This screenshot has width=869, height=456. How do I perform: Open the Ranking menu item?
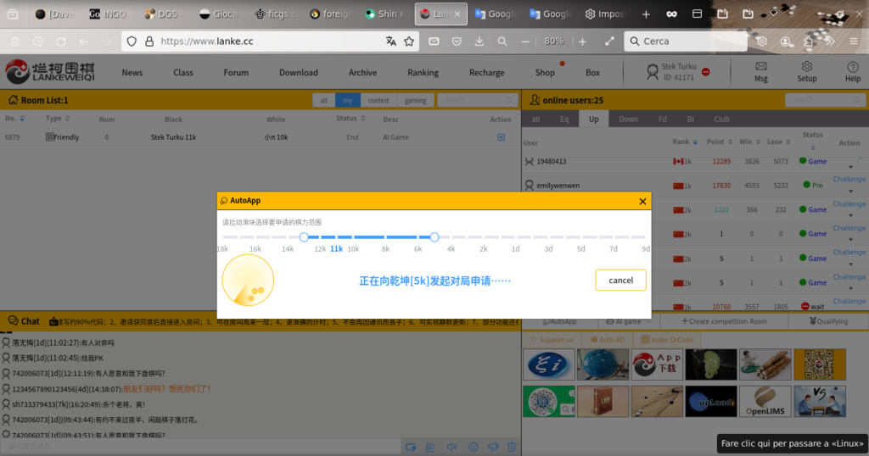click(x=423, y=73)
